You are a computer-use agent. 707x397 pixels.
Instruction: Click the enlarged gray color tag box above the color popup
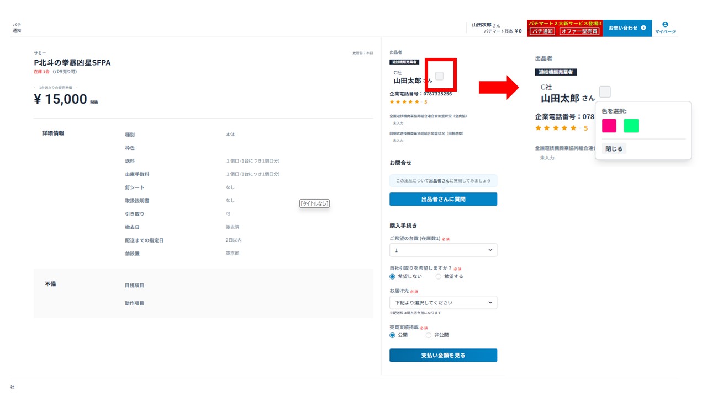click(x=605, y=92)
